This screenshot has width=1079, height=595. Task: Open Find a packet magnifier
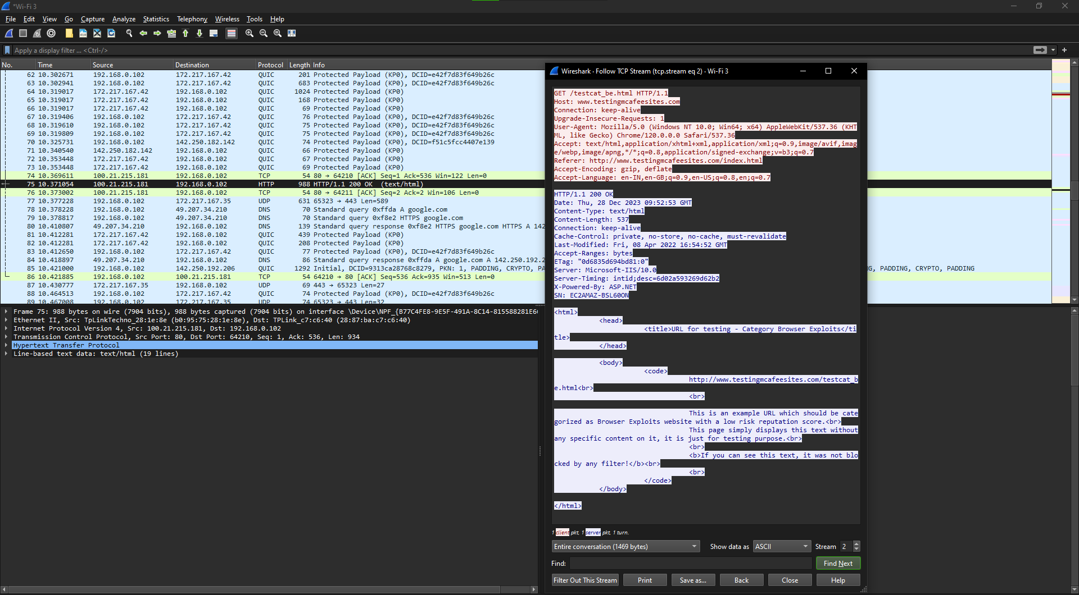point(129,33)
